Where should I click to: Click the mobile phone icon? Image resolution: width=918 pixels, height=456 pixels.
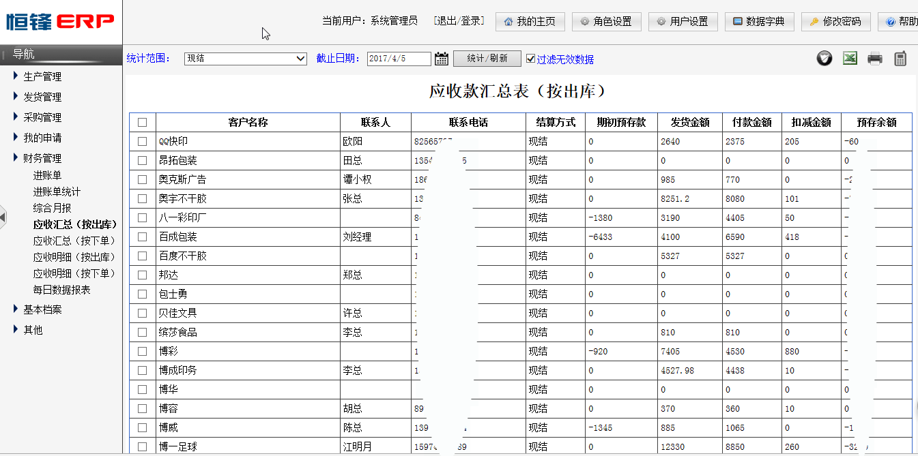900,59
